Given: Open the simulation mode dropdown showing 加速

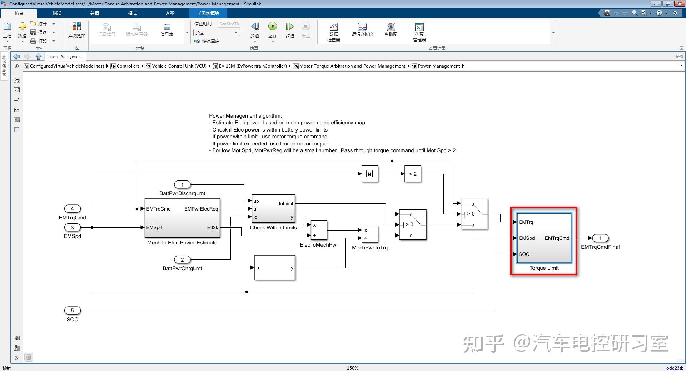Looking at the screenshot, I should [x=236, y=32].
